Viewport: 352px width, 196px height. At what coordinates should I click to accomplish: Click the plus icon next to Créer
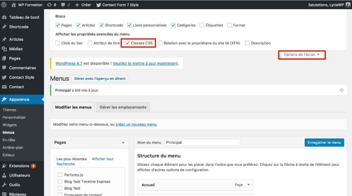(77, 5)
